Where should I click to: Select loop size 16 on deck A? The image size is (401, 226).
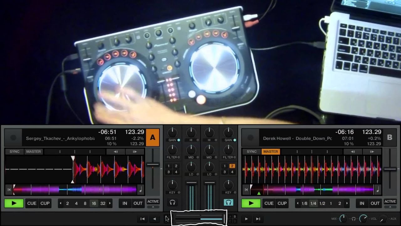click(94, 203)
